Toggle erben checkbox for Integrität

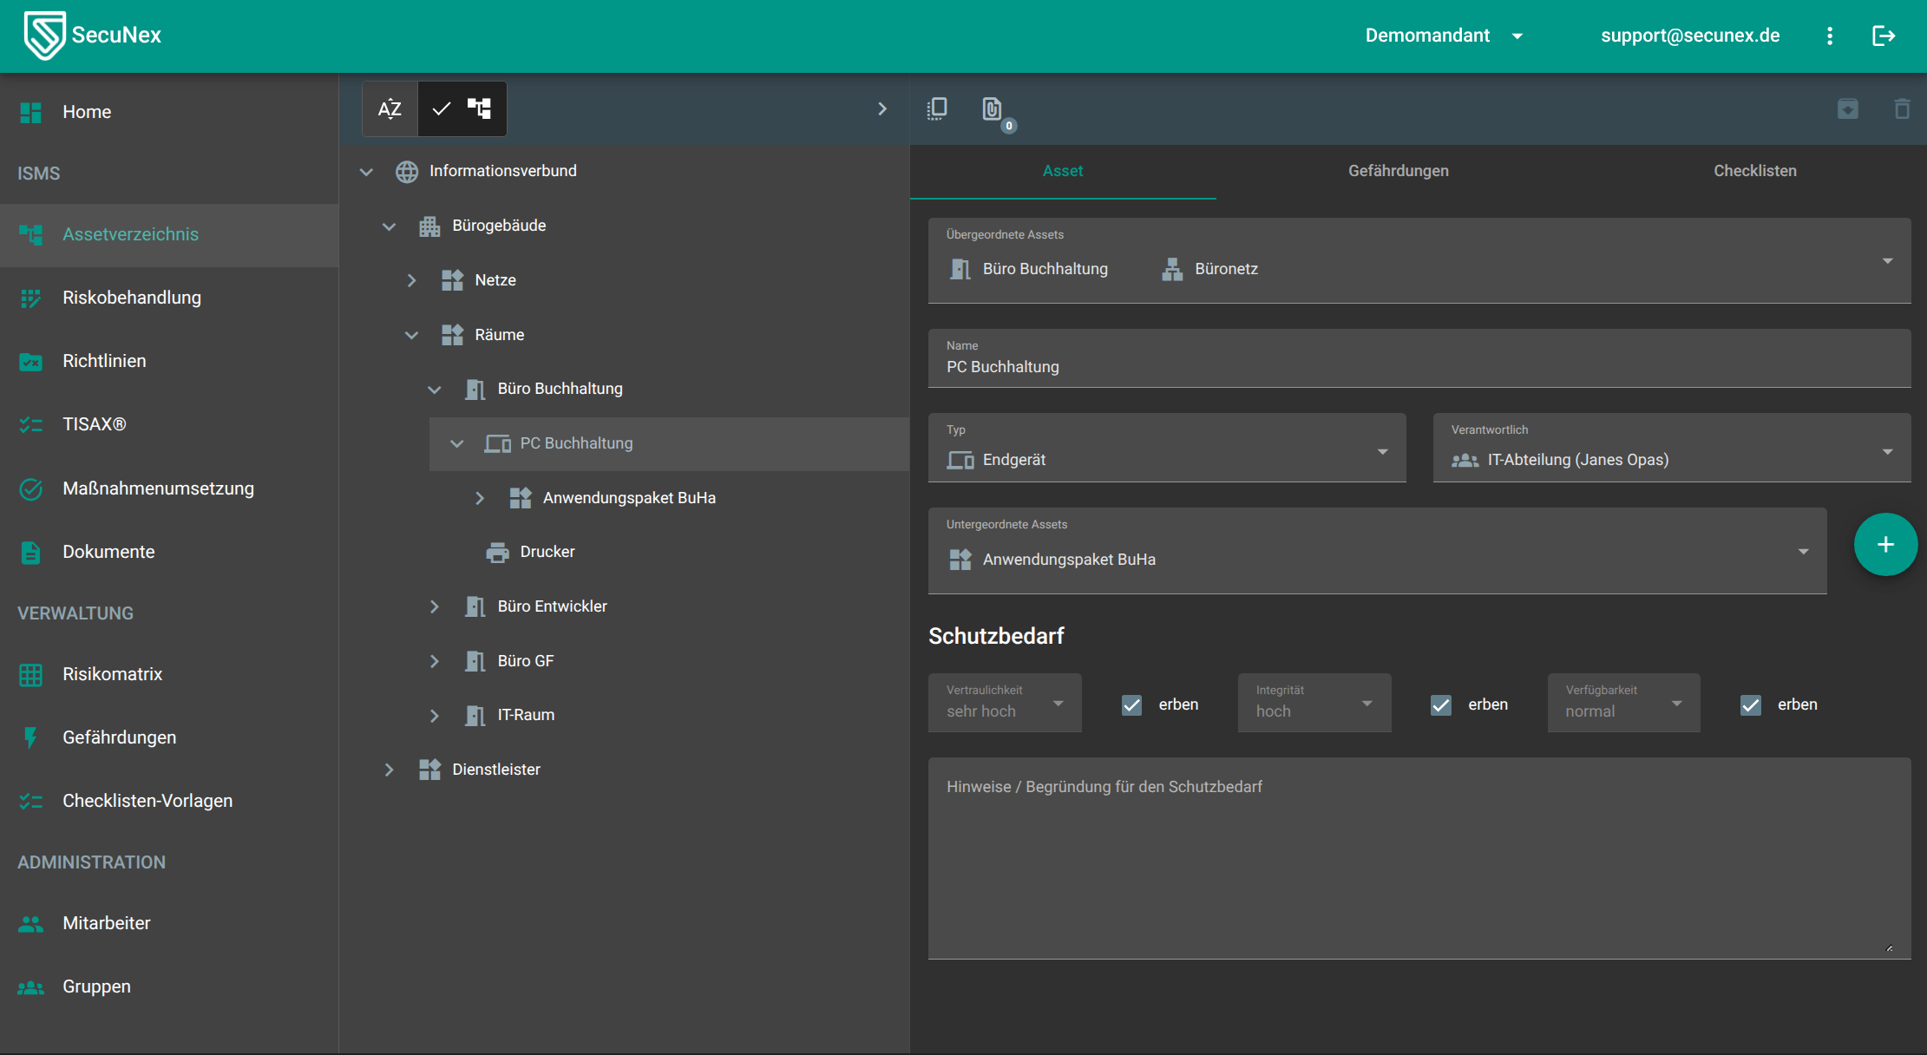pos(1441,704)
